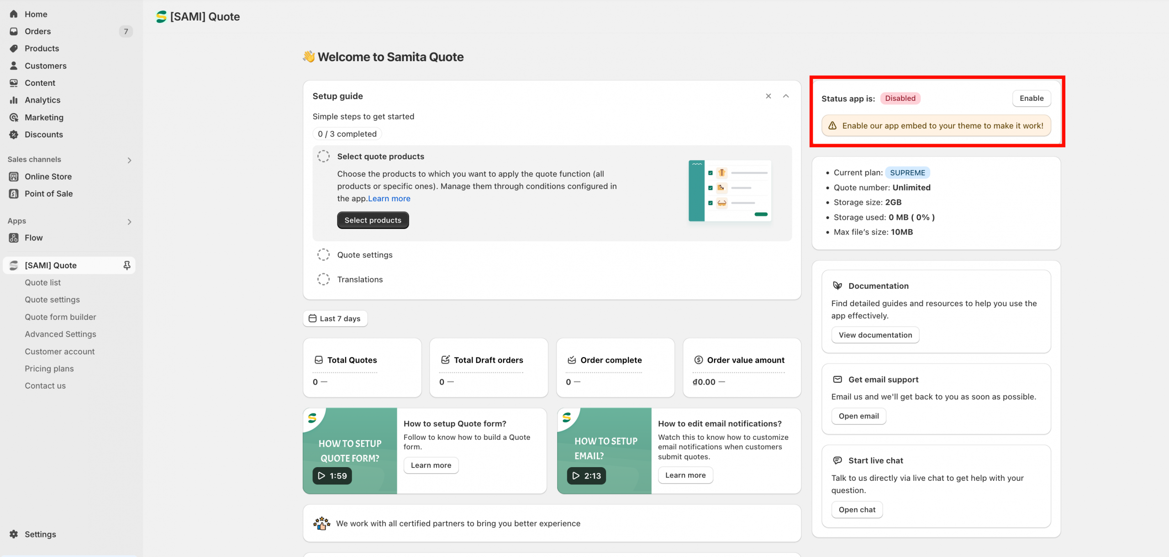
Task: Toggle the Translations step circle
Action: click(323, 279)
